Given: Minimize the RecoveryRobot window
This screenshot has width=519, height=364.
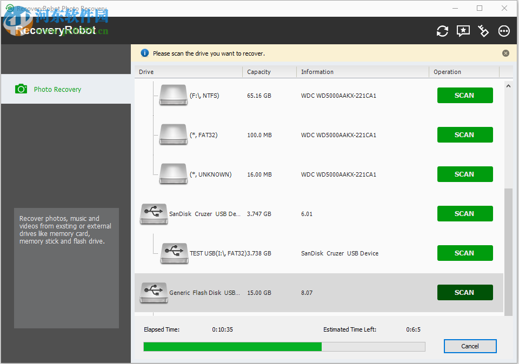Looking at the screenshot, I should [x=455, y=8].
